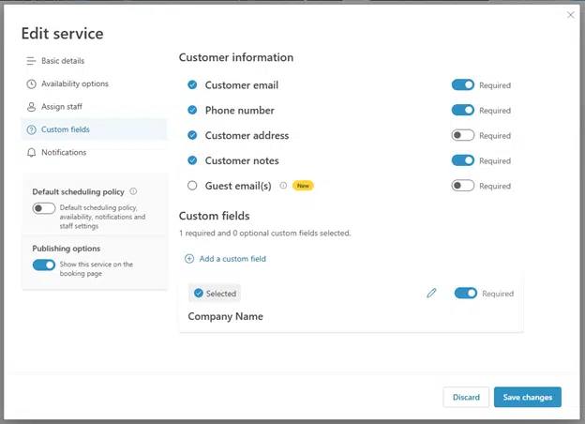Click the info icon beside Guest email(s)
The image size is (585, 424).
(x=283, y=185)
